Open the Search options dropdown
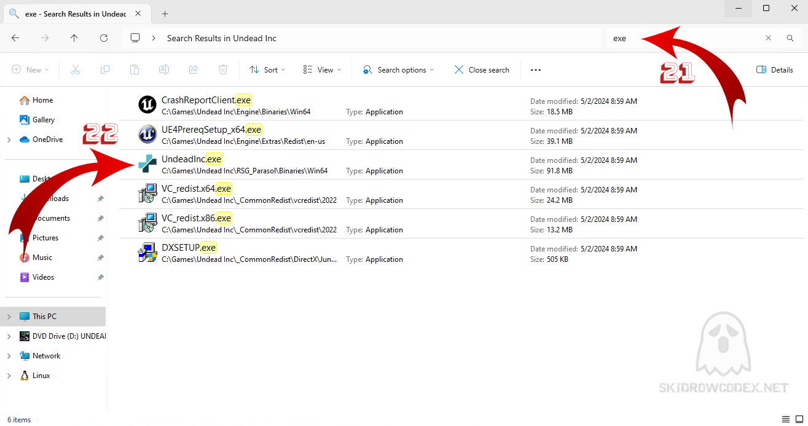The image size is (808, 426). (x=399, y=70)
